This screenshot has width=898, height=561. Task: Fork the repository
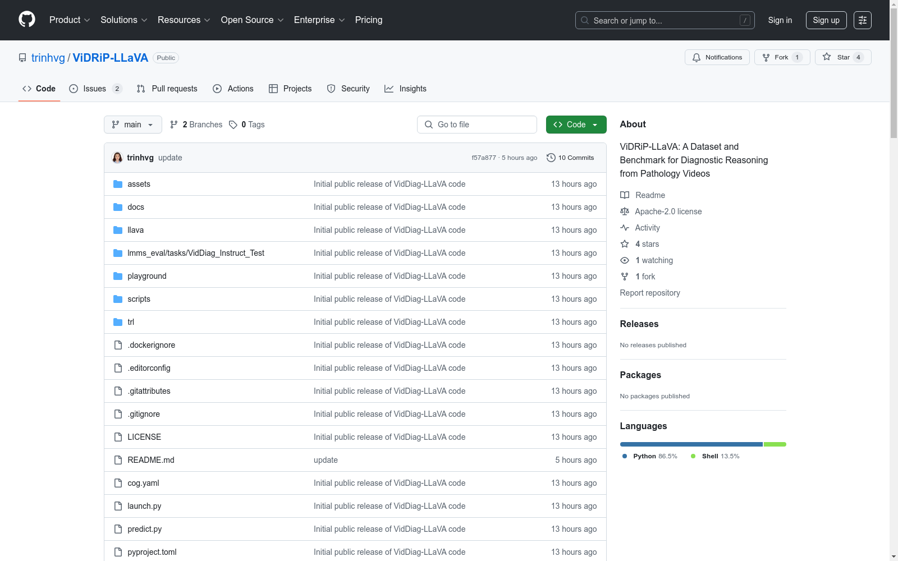coord(782,57)
